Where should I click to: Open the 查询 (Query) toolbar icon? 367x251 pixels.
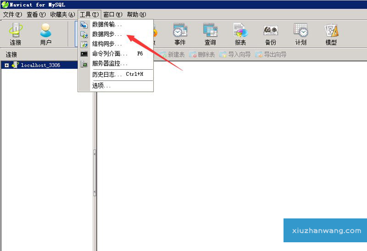pos(210,34)
